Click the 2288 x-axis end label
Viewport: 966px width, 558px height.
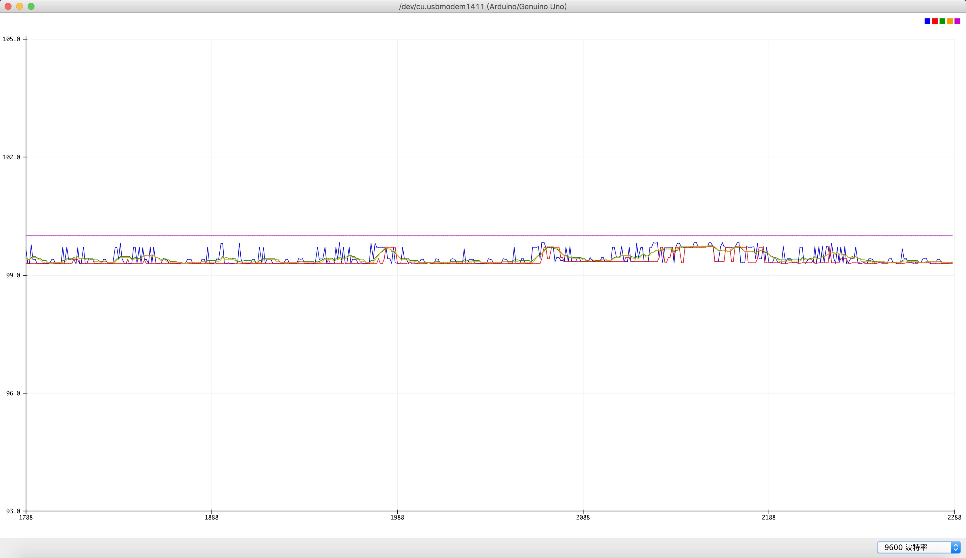point(954,517)
